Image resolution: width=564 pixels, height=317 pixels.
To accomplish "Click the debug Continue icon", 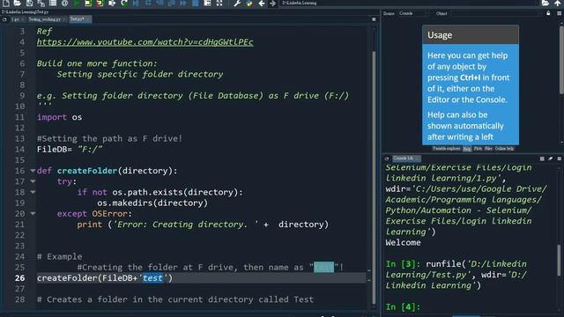I will (183, 3).
